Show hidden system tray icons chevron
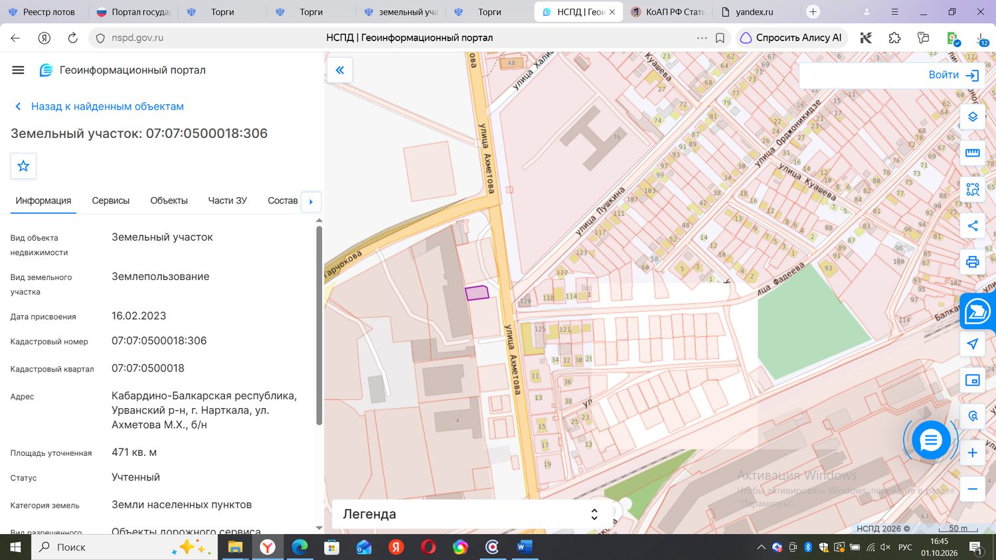 point(761,547)
